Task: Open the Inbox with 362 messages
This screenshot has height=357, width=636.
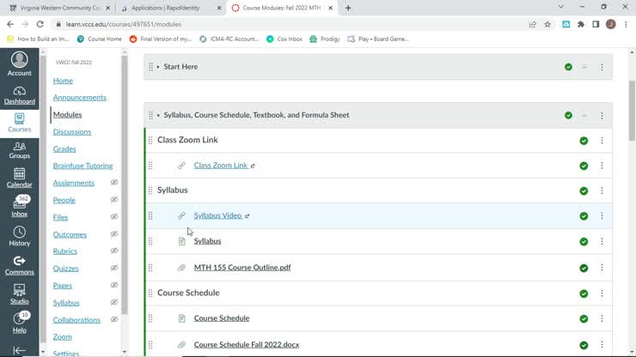Action: pyautogui.click(x=20, y=206)
